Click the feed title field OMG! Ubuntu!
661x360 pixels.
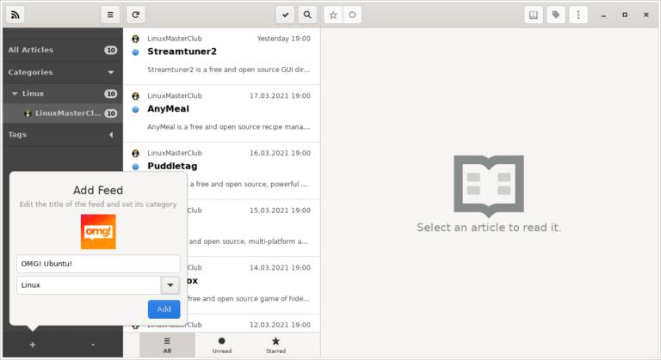point(98,264)
